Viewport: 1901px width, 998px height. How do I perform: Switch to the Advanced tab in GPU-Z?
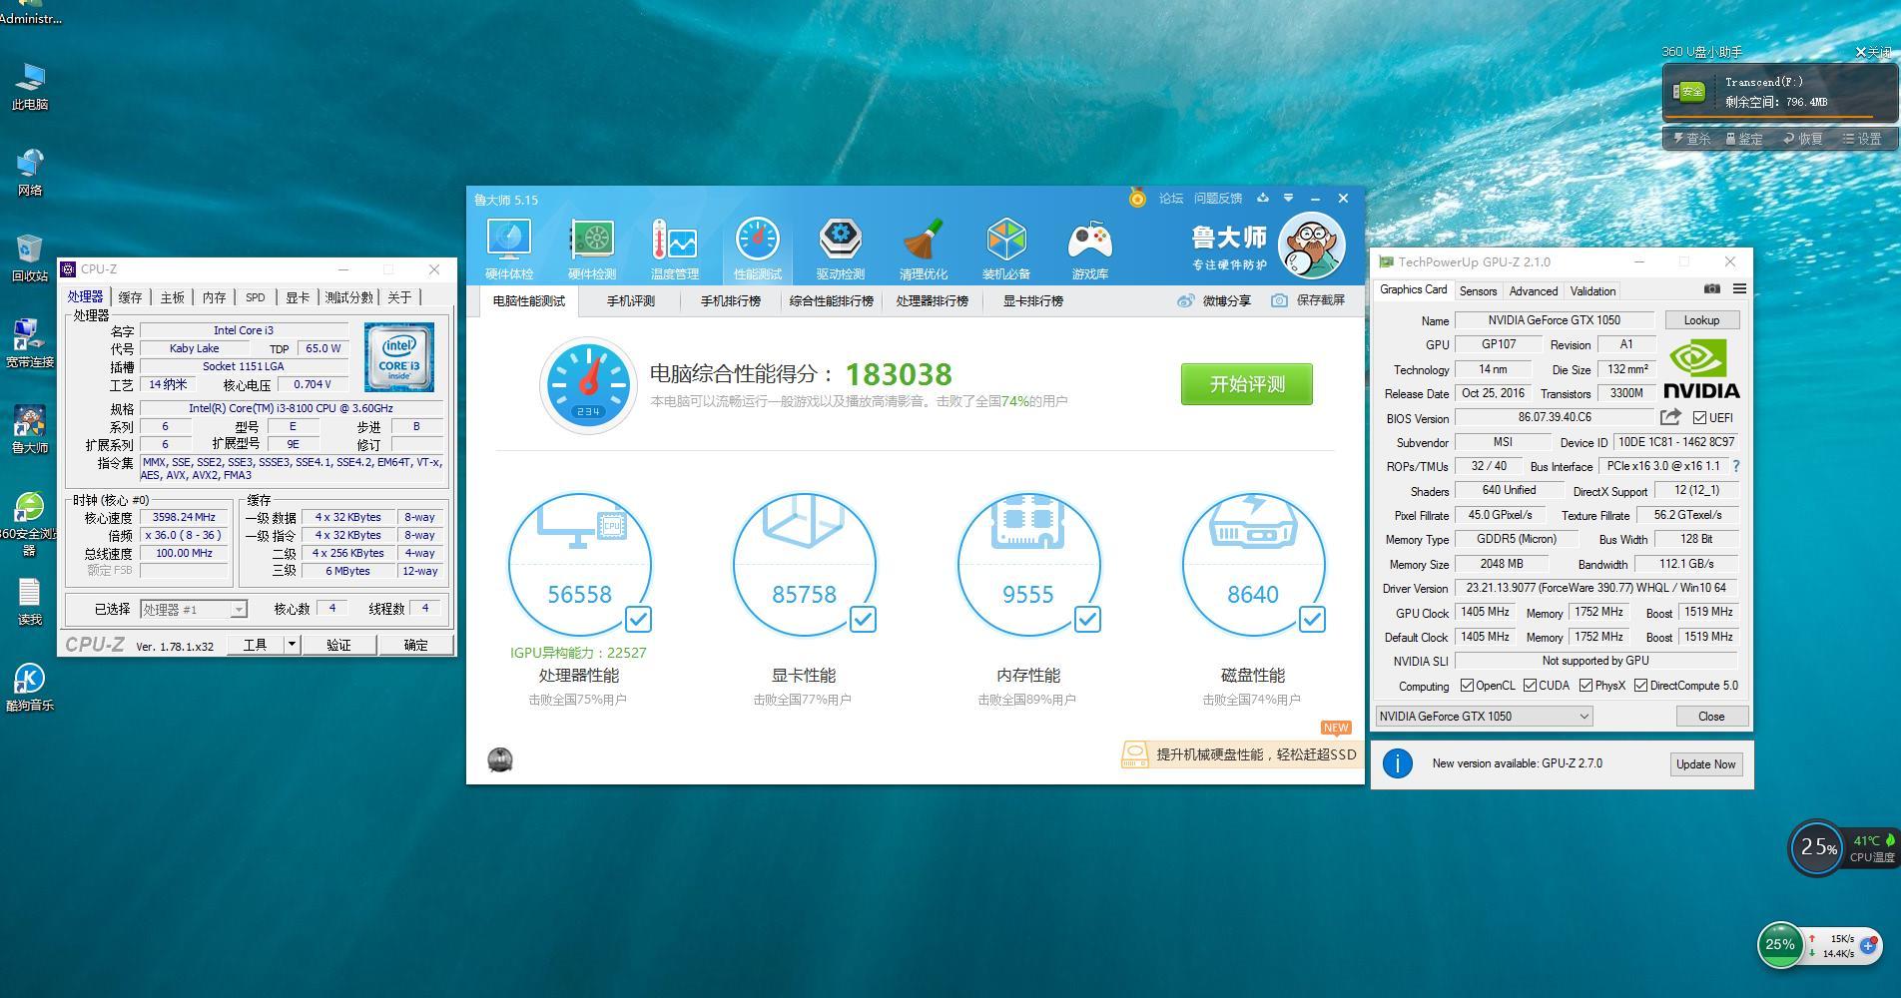1533,291
